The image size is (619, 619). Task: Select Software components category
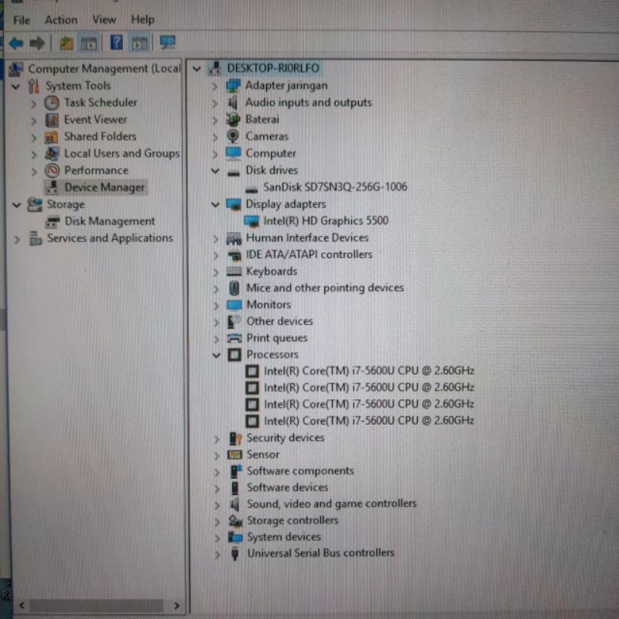300,471
